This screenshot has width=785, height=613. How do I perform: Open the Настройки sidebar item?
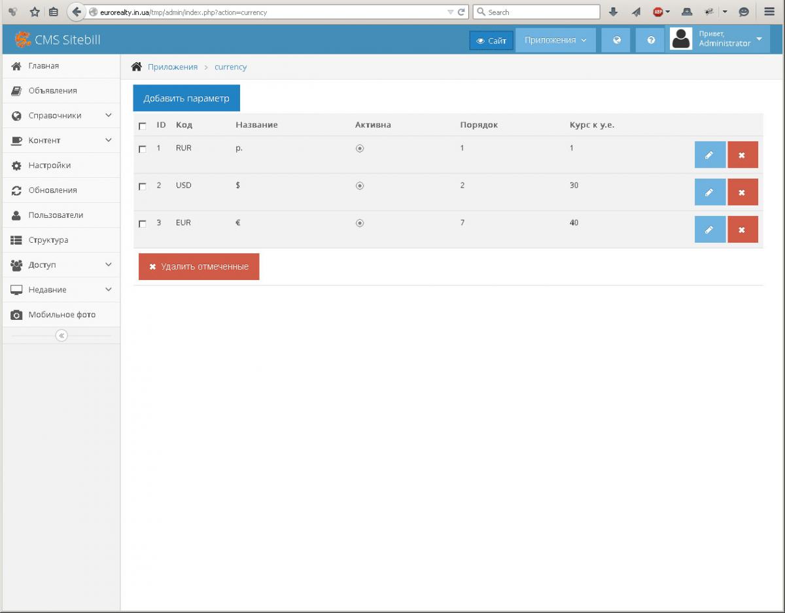tap(60, 166)
